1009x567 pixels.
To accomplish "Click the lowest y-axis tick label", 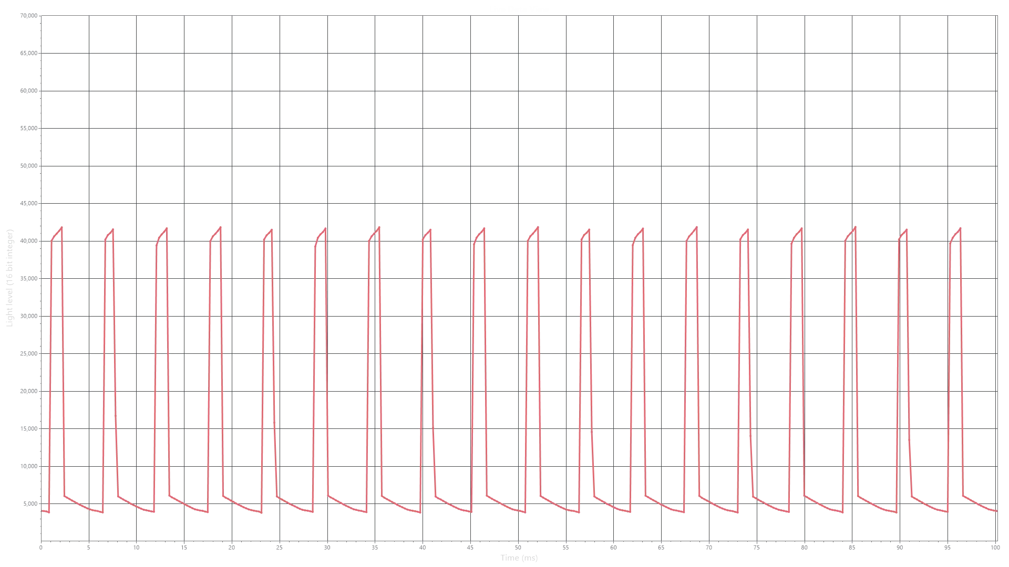I will pyautogui.click(x=28, y=504).
